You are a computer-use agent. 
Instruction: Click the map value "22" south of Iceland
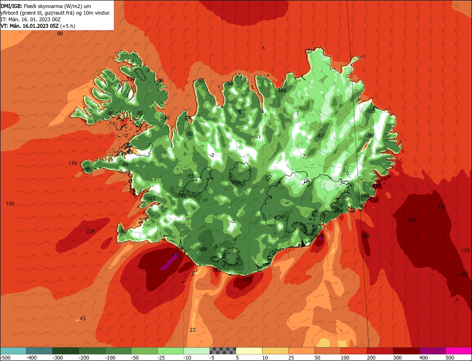click(x=193, y=330)
